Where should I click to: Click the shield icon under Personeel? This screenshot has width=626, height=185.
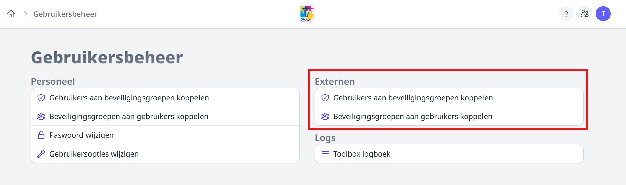tap(41, 98)
